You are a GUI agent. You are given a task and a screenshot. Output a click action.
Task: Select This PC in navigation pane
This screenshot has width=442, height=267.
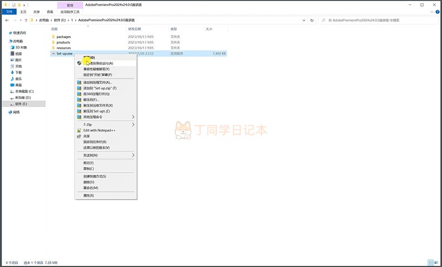click(18, 41)
